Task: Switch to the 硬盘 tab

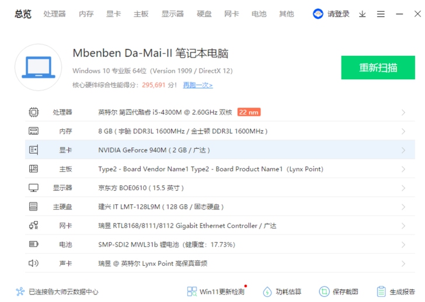Action: (204, 14)
